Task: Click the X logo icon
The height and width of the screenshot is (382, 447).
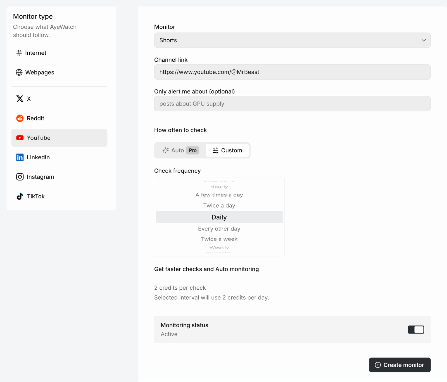Action: point(20,99)
